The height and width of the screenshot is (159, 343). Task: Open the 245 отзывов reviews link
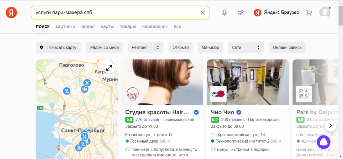(x=318, y=120)
